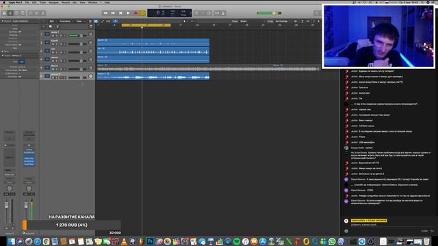Open the Drag No Overlap dropdown
438x246 pixels.
[282, 21]
